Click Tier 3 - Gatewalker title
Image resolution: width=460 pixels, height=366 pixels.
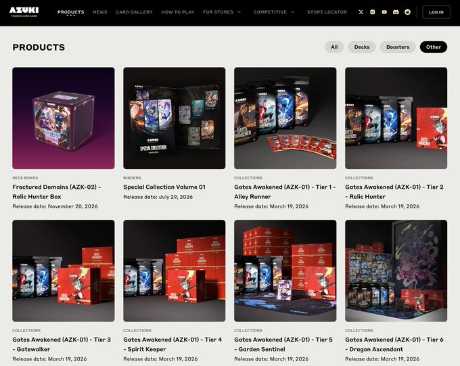(x=62, y=344)
